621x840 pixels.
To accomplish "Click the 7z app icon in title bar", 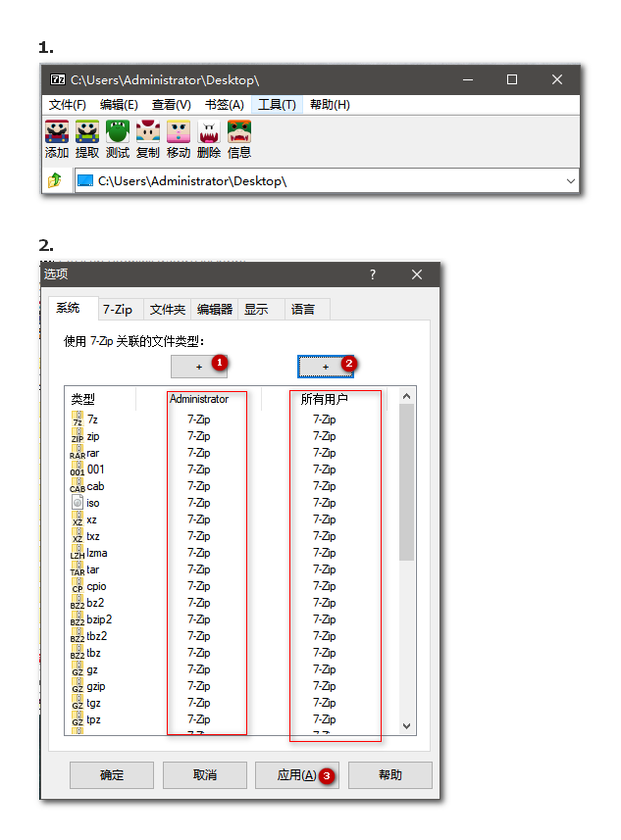I will point(57,79).
